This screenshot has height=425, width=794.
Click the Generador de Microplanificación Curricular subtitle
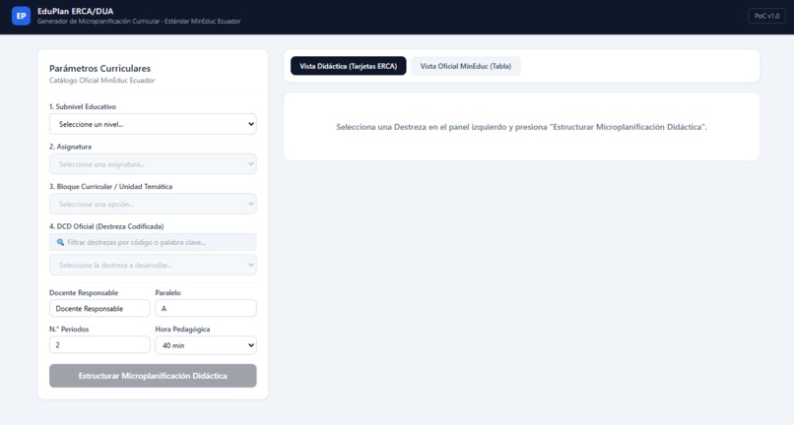point(139,22)
